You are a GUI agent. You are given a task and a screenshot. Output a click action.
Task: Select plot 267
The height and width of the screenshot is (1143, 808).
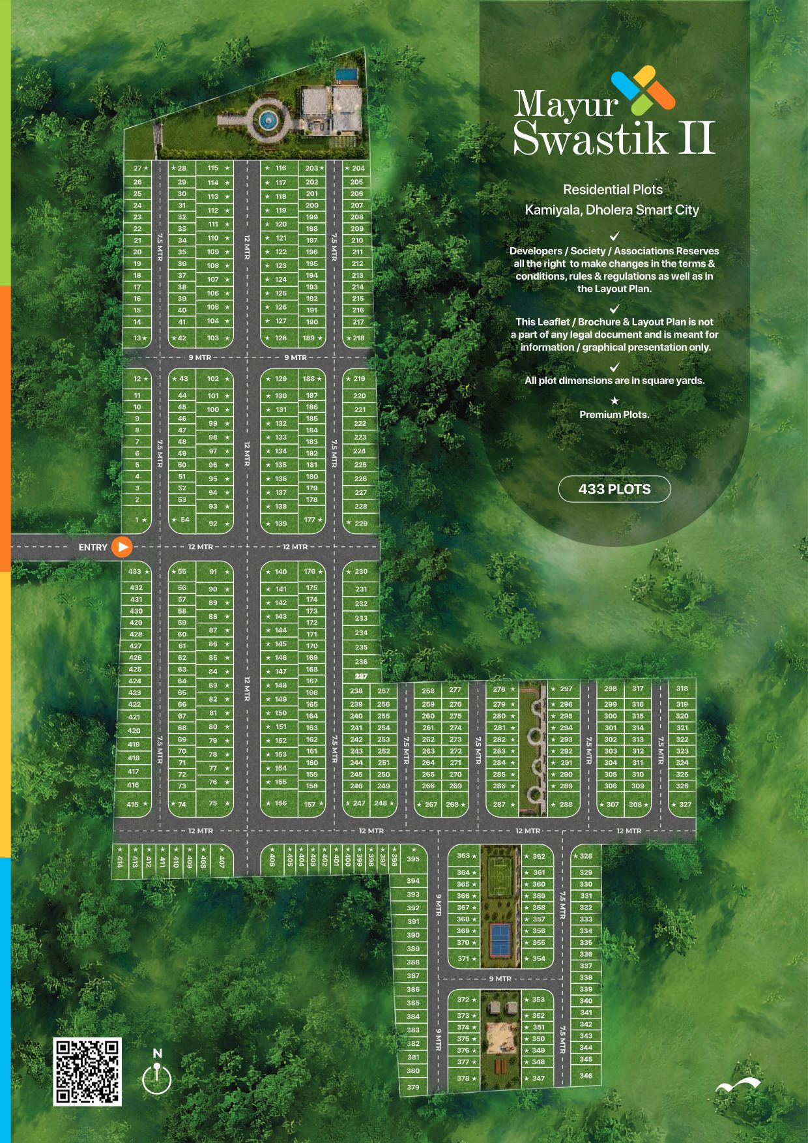tap(427, 804)
